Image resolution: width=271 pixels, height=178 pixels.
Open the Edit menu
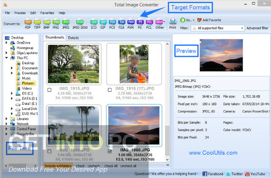click(33, 13)
